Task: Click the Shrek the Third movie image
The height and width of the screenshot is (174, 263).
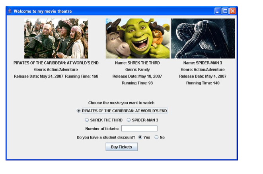Action: pos(138,39)
